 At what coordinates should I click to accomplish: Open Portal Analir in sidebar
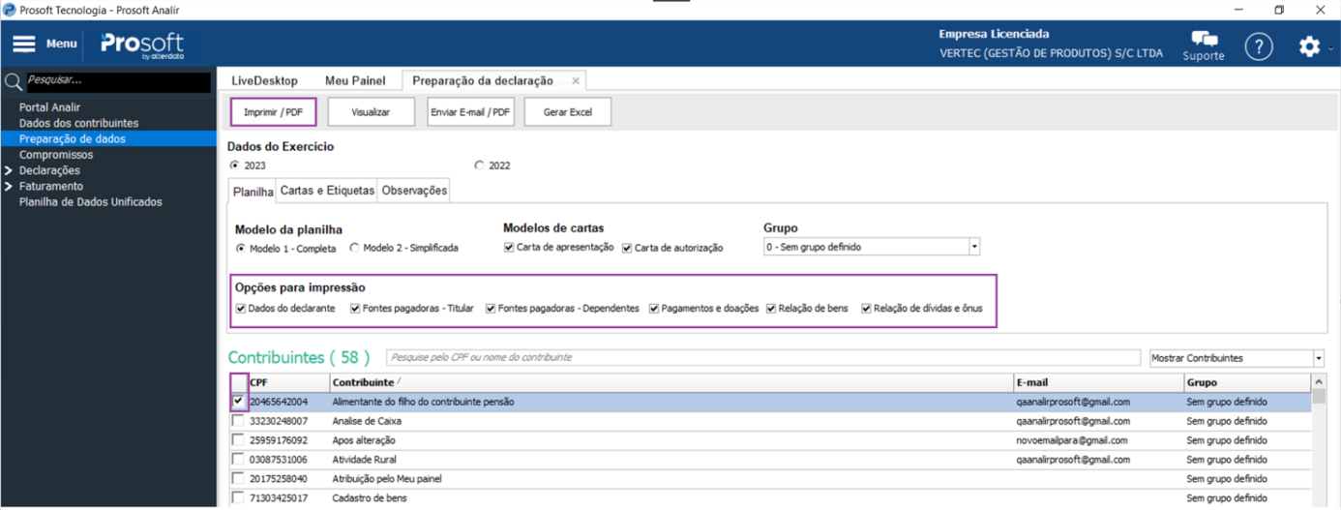[x=50, y=107]
